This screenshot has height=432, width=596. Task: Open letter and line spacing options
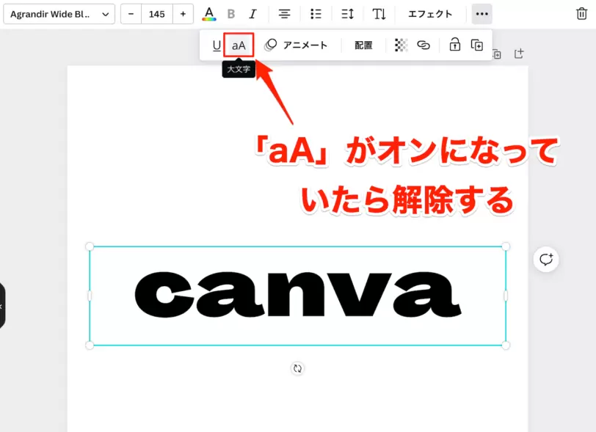347,14
